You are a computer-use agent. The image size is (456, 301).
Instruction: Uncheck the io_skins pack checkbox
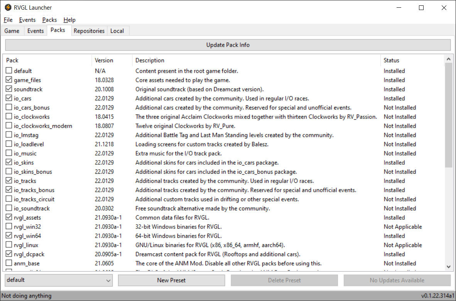pyautogui.click(x=9, y=162)
